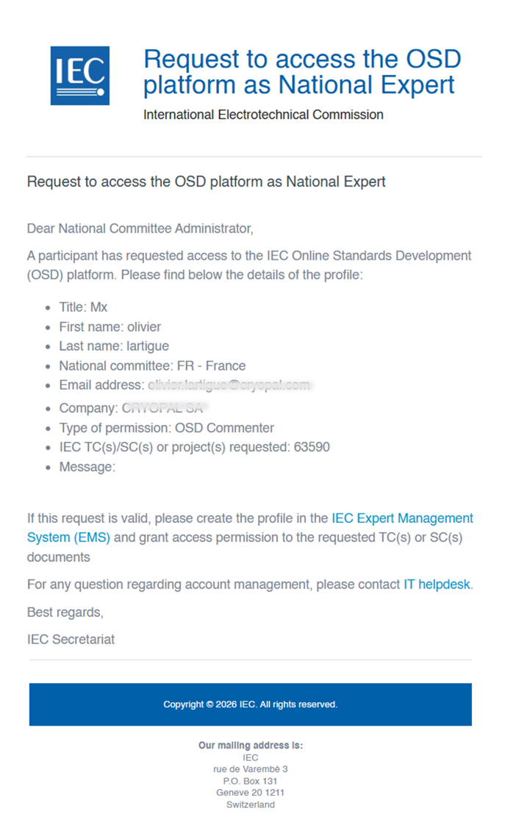This screenshot has width=527, height=836.
Task: Click the blurred email address value
Action: pos(229,385)
